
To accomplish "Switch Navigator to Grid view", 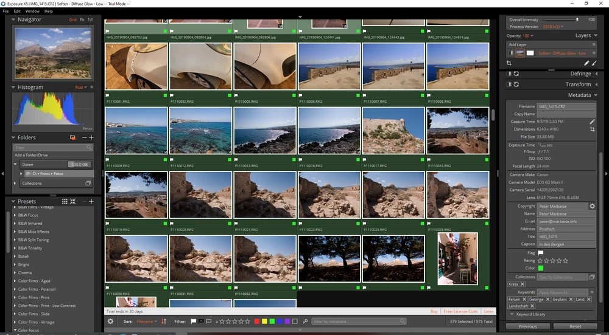I will click(72, 19).
